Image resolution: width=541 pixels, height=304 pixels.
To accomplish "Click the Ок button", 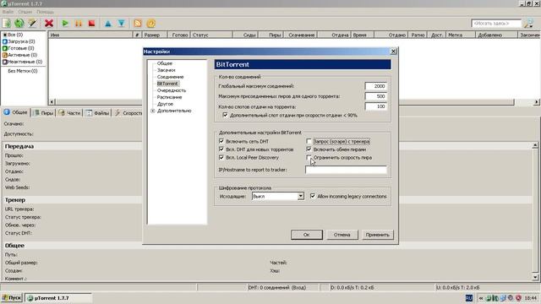I will [x=307, y=235].
